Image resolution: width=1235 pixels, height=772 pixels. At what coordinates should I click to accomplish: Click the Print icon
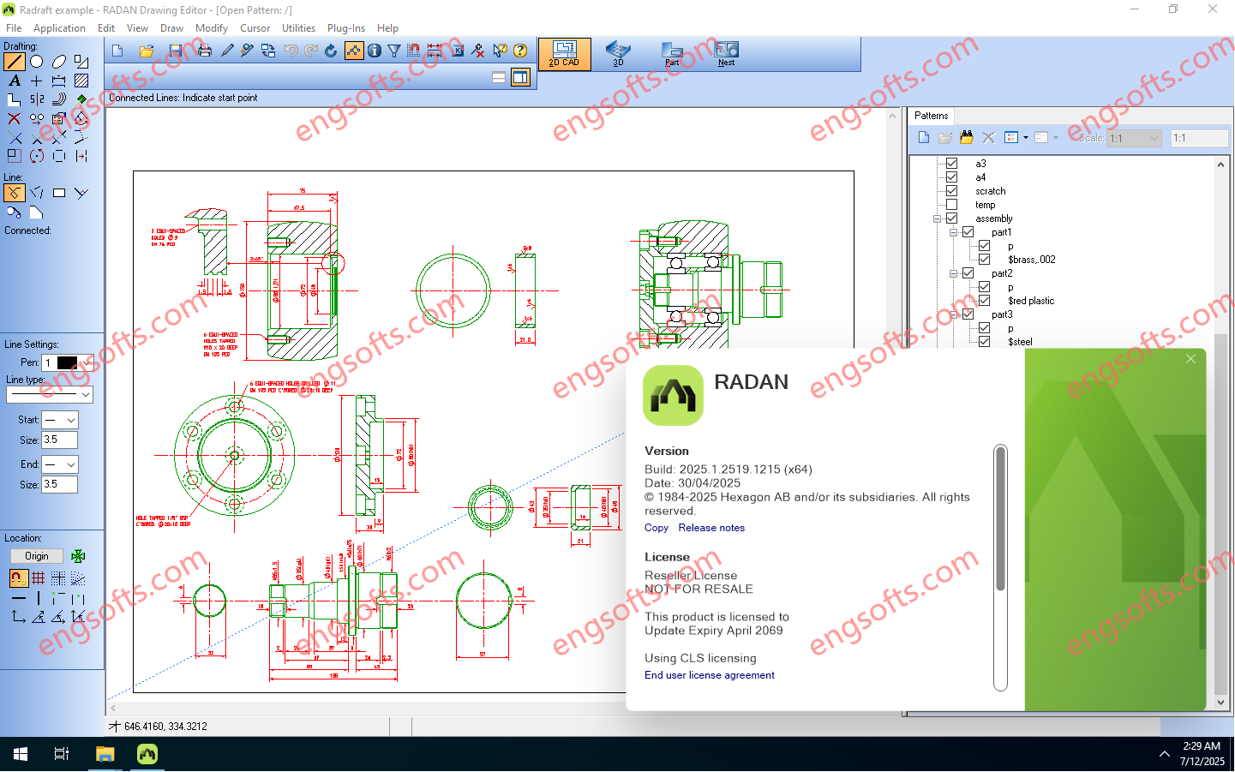point(205,51)
